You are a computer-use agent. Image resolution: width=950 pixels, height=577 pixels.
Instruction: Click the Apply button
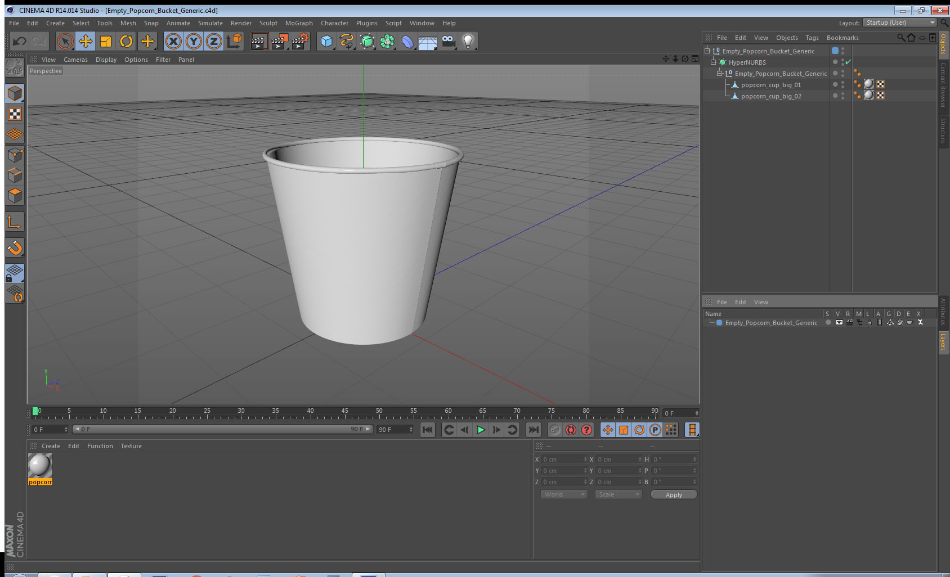pyautogui.click(x=674, y=494)
